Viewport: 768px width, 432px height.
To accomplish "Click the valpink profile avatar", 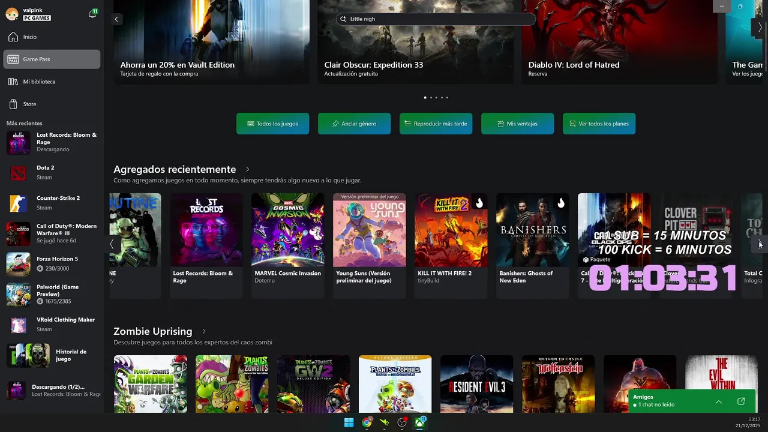I will click(11, 14).
